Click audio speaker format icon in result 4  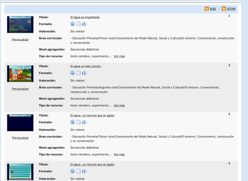coord(84,171)
